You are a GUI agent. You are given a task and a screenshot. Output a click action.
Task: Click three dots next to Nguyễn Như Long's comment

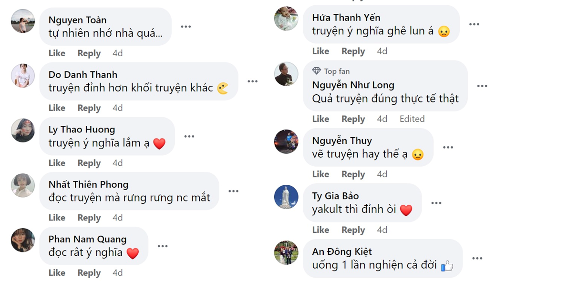coord(482,86)
